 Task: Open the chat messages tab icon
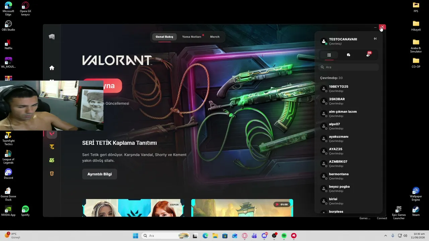(349, 55)
